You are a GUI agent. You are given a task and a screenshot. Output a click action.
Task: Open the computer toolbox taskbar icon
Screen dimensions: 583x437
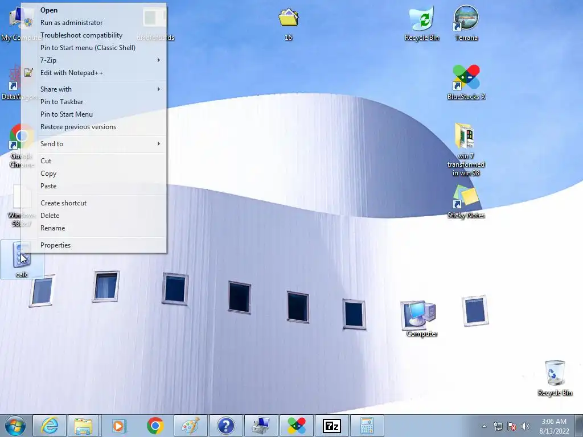pyautogui.click(x=261, y=426)
